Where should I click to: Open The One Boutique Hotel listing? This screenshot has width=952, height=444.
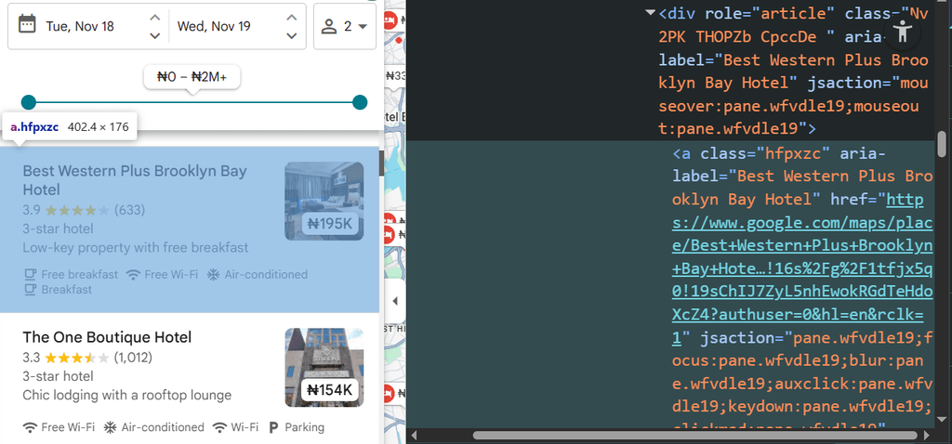(107, 337)
